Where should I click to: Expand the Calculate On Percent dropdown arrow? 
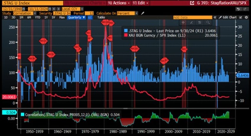point(136,13)
